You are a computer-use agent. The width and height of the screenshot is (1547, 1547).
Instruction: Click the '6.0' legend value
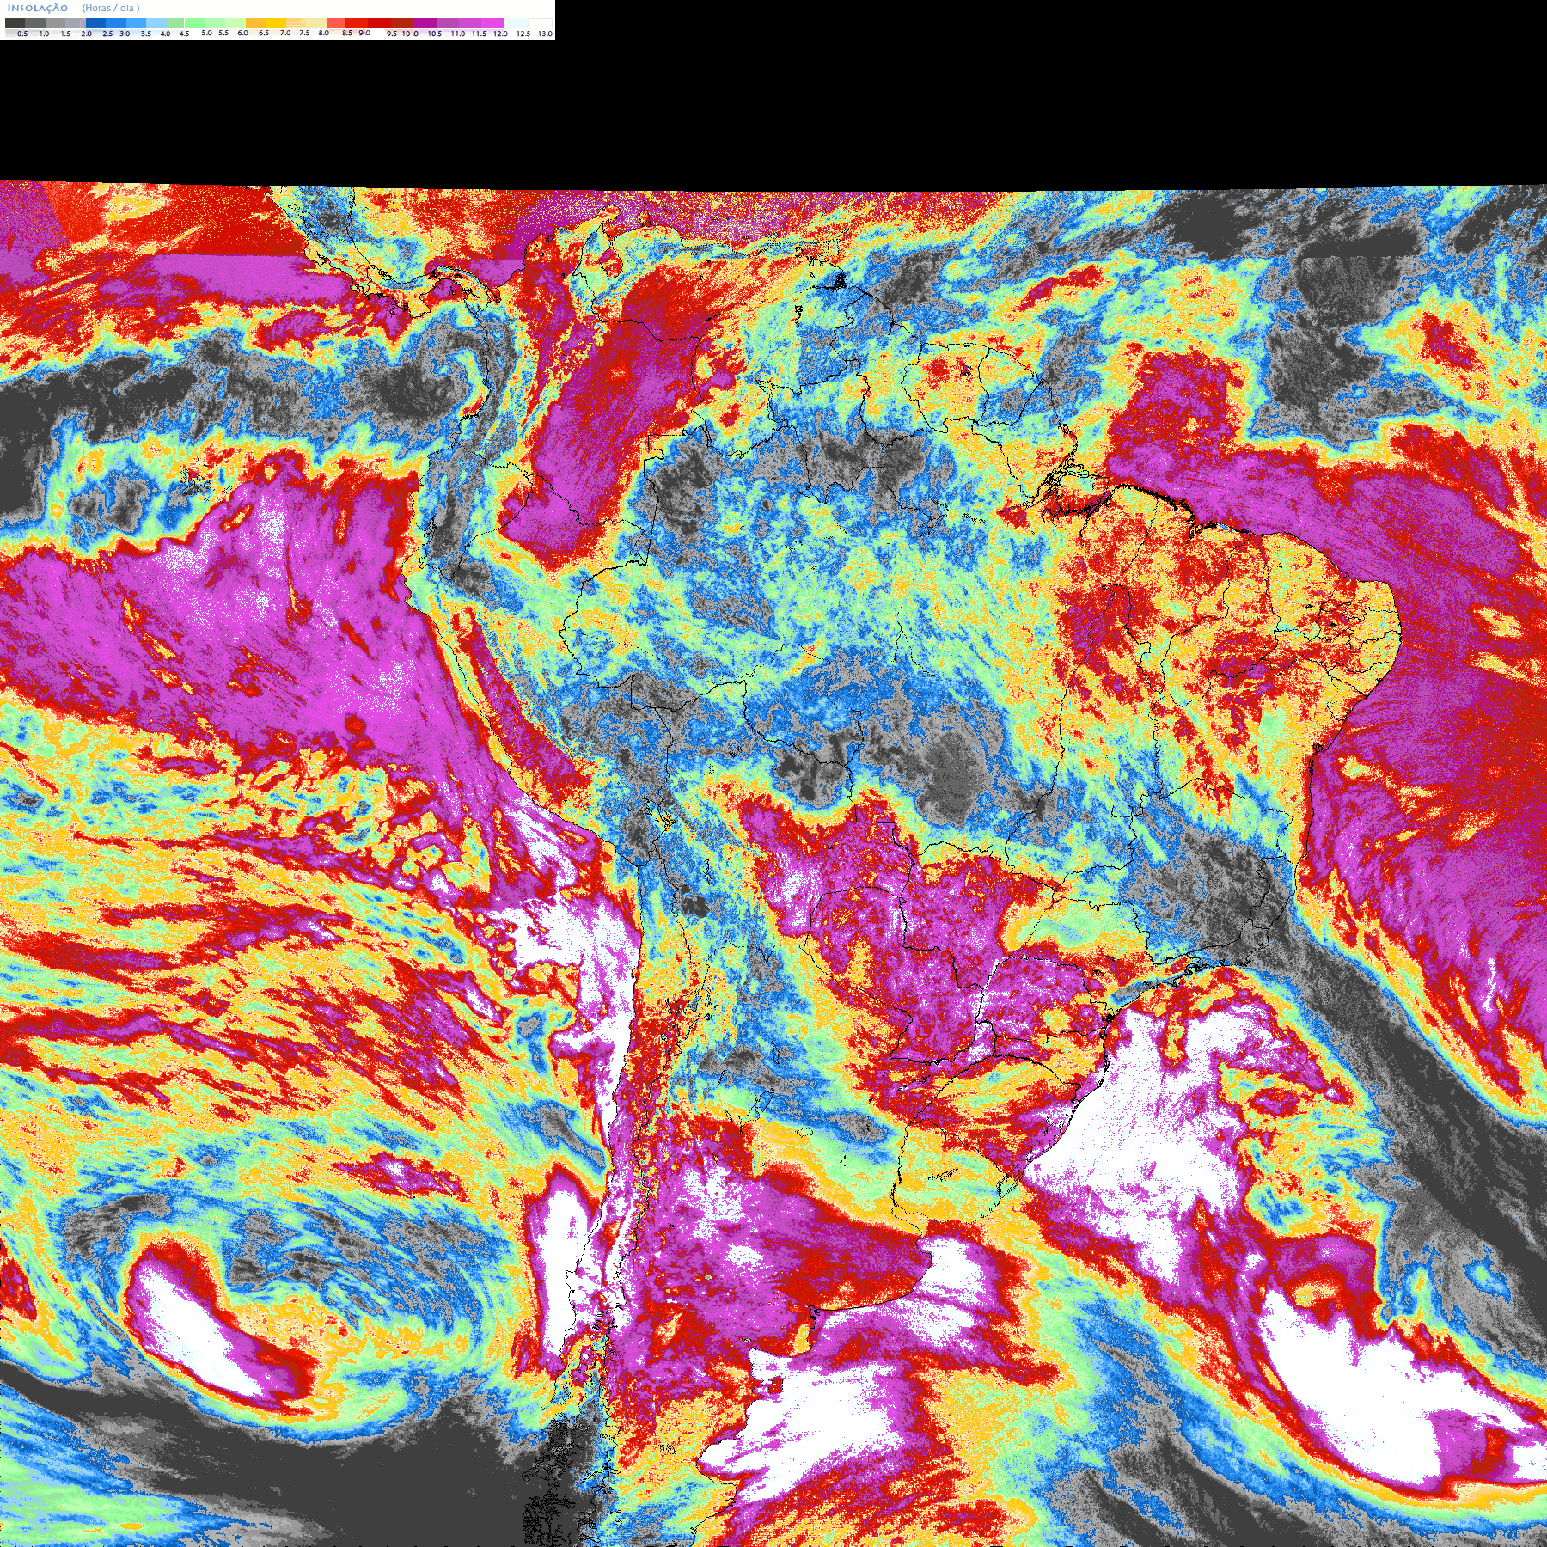coord(242,33)
